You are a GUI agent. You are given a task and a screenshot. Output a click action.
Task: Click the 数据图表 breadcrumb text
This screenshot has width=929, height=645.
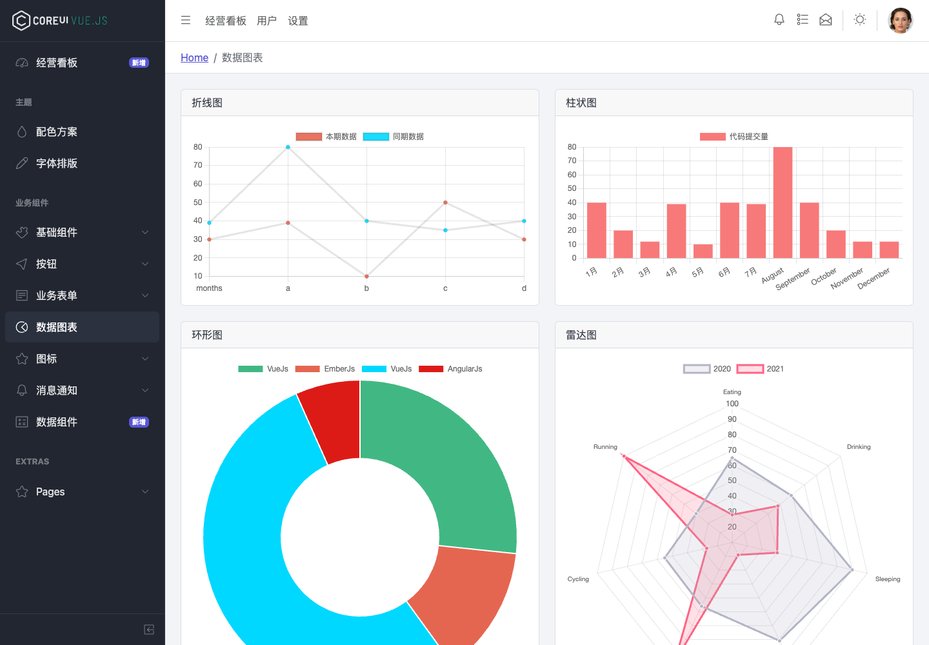point(243,57)
